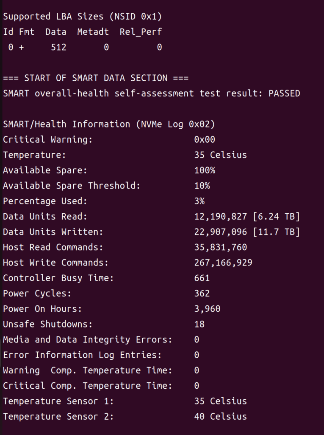324x435 pixels.
Task: Click the Temperature value 35 Celsius
Action: point(220,155)
